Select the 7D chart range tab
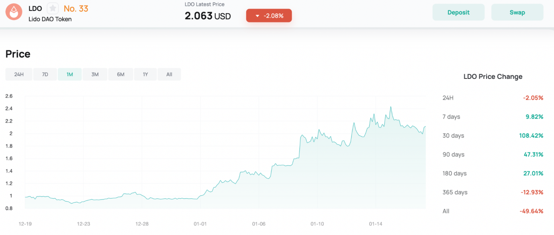Viewport: 554px width, 235px height. pos(45,74)
